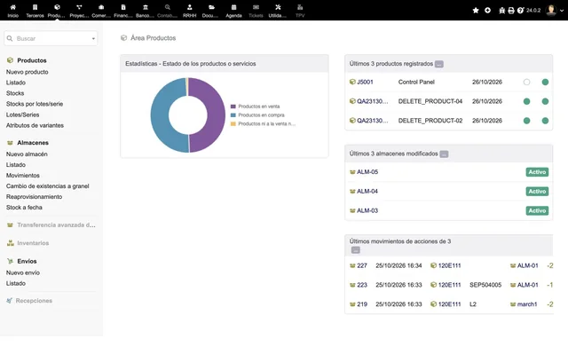Expand the user menu chevron
This screenshot has height=355, width=568.
[562, 11]
